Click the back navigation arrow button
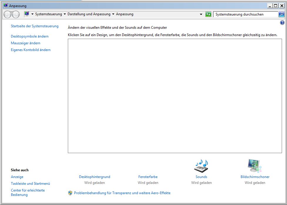The width and height of the screenshot is (287, 205). (8, 14)
